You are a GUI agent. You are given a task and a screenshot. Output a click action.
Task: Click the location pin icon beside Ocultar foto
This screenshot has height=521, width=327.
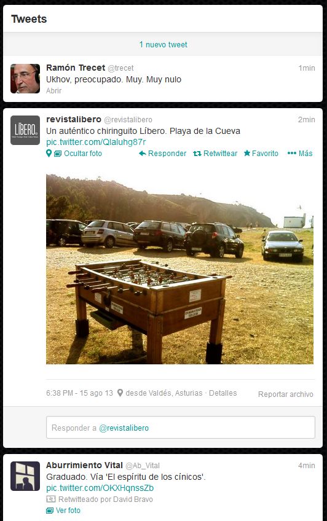49,154
